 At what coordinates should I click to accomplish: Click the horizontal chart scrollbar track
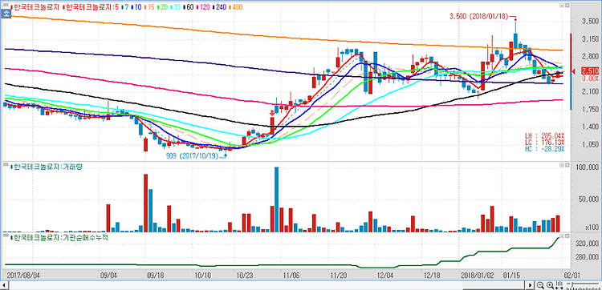[x=266, y=285]
